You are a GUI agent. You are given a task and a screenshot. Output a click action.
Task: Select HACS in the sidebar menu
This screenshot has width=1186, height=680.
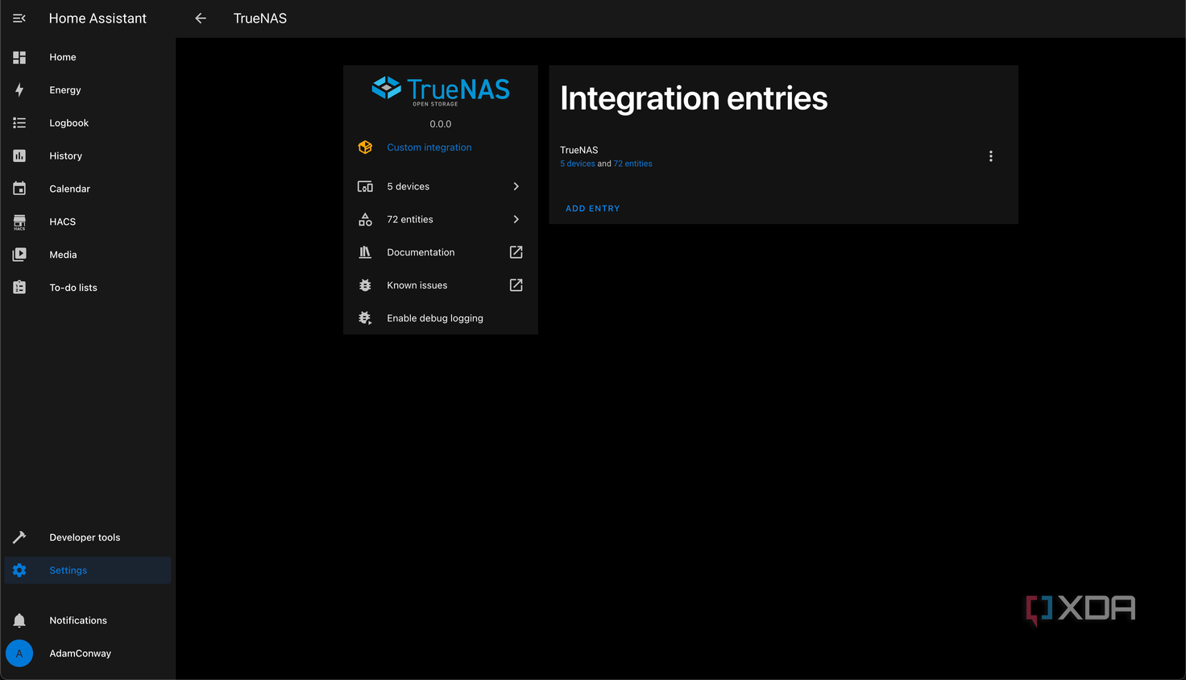(88, 222)
